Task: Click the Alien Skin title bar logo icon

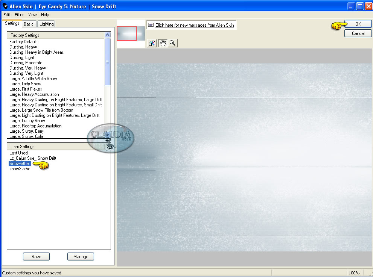Action: point(5,6)
